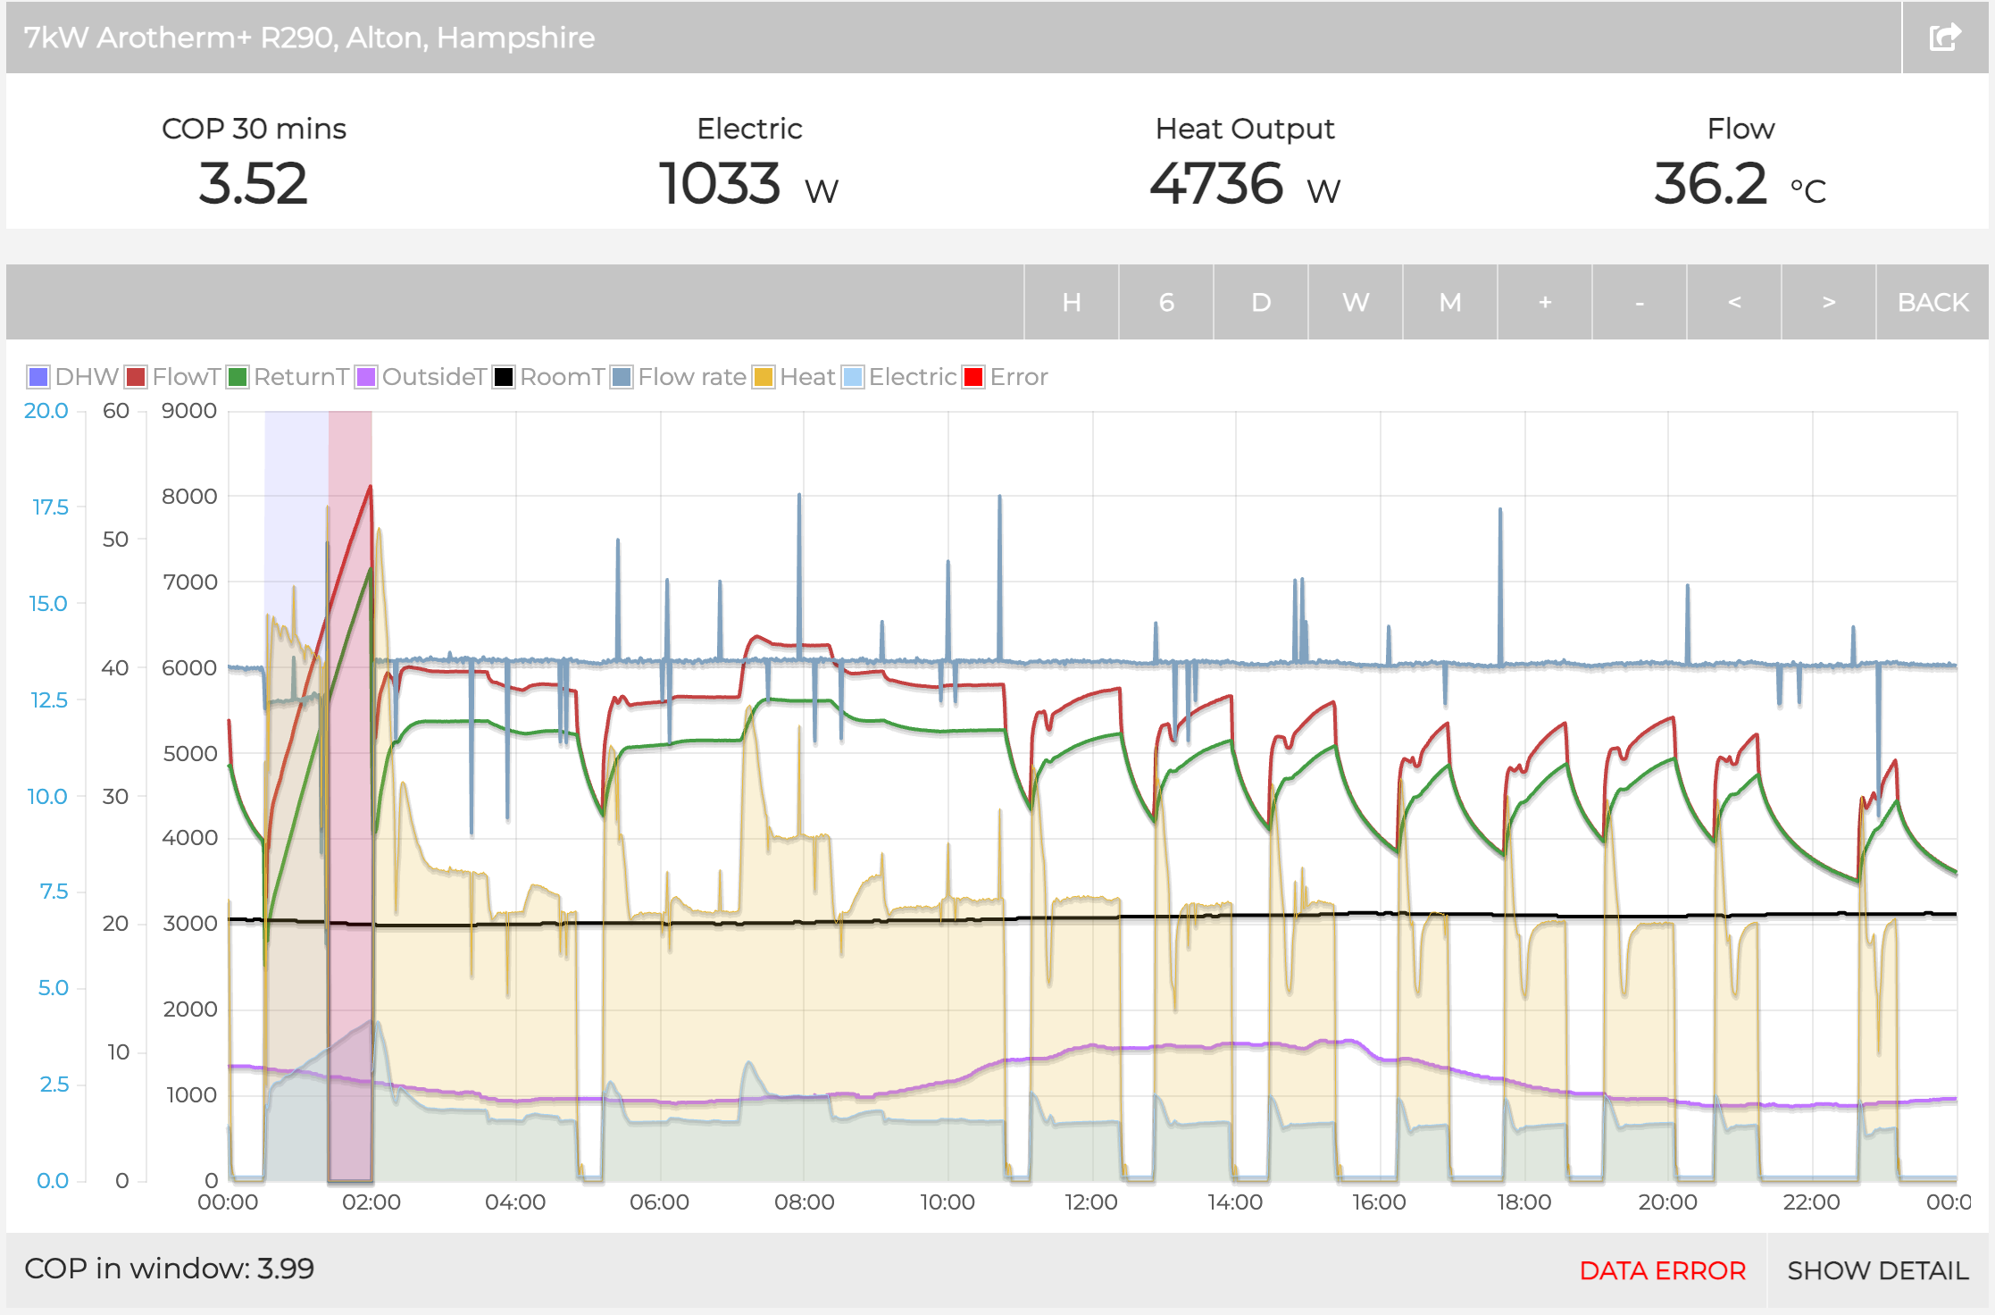Switch to W week view

[x=1355, y=303]
